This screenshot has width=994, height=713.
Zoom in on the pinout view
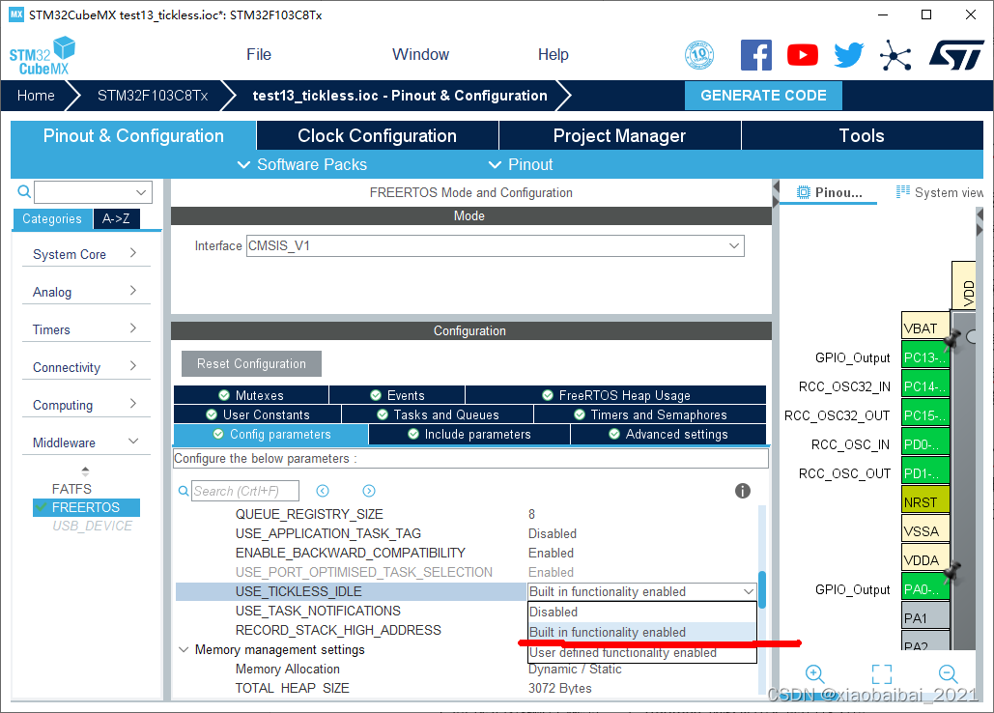click(814, 673)
